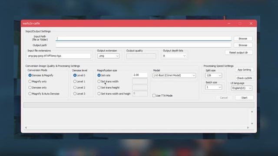Open the Split size dropdown
This screenshot has height=156, width=278.
tap(213, 75)
